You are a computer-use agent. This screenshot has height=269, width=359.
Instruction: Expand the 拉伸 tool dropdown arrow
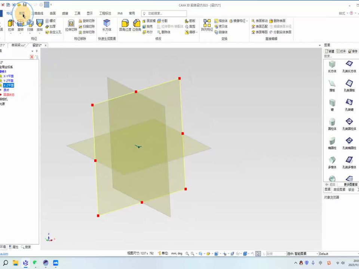[x=10, y=33]
